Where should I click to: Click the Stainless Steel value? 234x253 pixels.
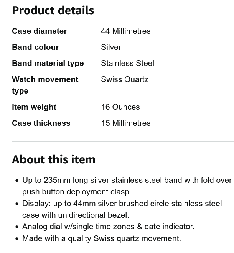pos(127,63)
